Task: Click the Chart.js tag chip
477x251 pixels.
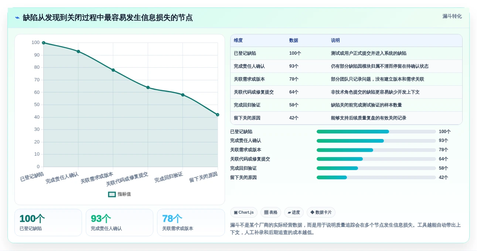Action: tap(244, 212)
